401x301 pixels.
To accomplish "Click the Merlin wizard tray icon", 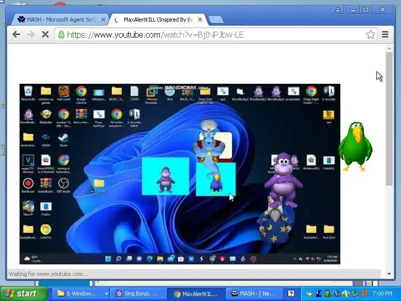I will point(319,293).
